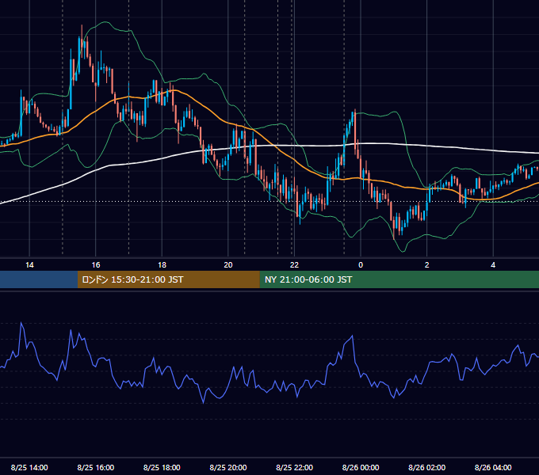The image size is (539, 475).
Task: Click the 8/25 22:00 time label
Action: click(295, 467)
